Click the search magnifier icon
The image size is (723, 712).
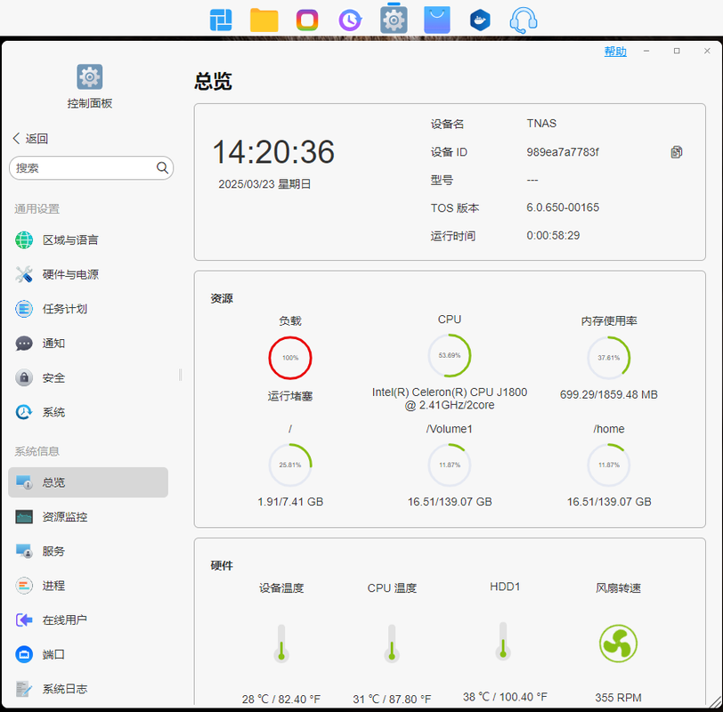pos(162,167)
